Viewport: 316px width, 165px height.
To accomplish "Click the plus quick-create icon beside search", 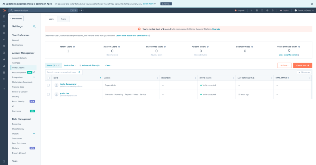I will point(81,11).
